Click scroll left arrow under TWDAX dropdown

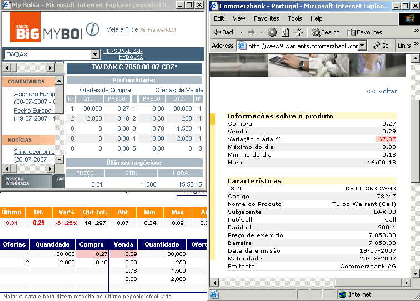pos(7,68)
